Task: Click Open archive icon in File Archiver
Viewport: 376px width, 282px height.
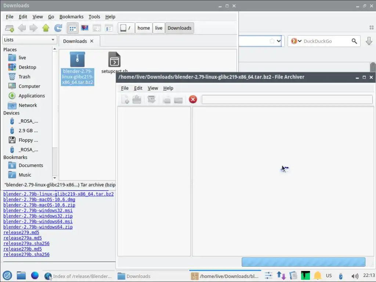Action: [x=137, y=99]
